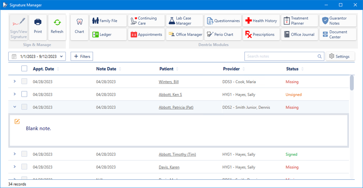The width and height of the screenshot is (363, 188).
Task: Expand the Davis, Karen row
Action: pos(14,167)
